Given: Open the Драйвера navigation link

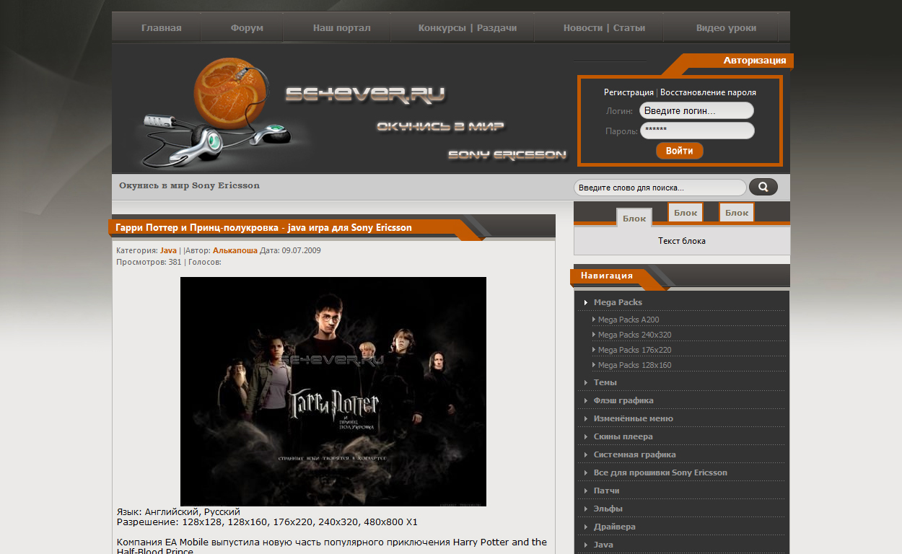Looking at the screenshot, I should coord(615,527).
